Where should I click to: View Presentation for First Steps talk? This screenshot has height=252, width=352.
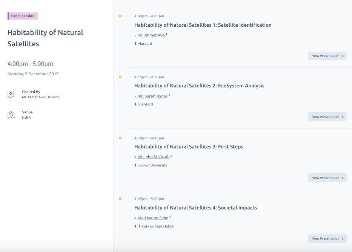[x=327, y=178]
